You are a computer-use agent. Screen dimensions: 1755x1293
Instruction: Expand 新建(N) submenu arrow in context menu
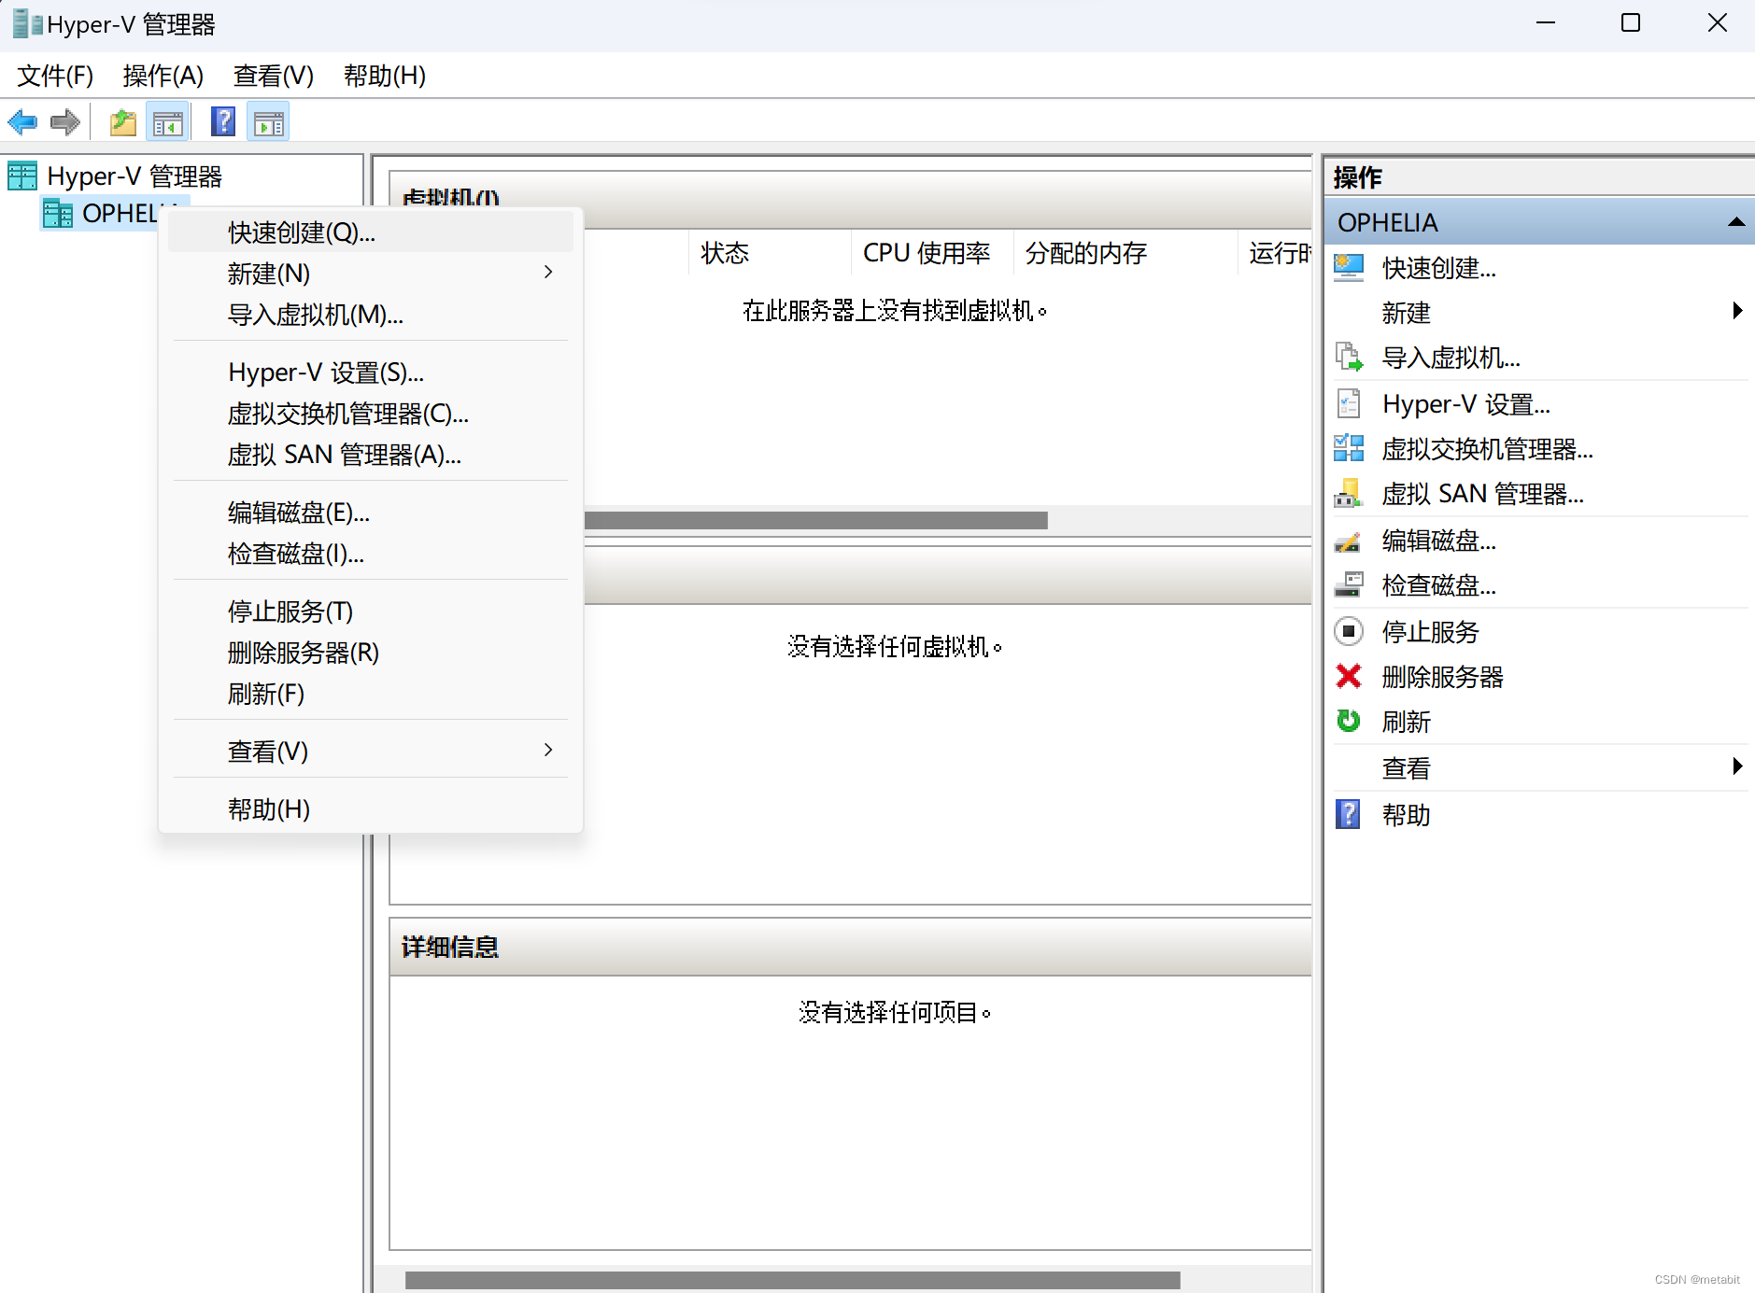click(x=548, y=272)
